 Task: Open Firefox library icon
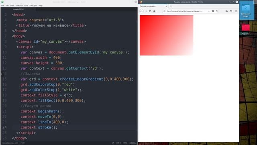(x=226, y=11)
